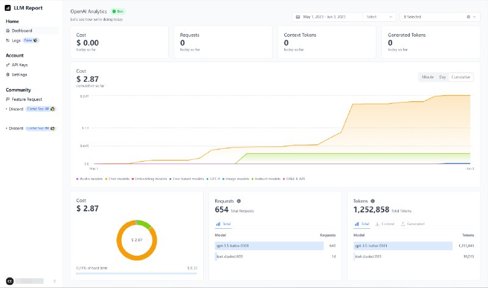Open the Select preset range dropdown

pyautogui.click(x=379, y=17)
